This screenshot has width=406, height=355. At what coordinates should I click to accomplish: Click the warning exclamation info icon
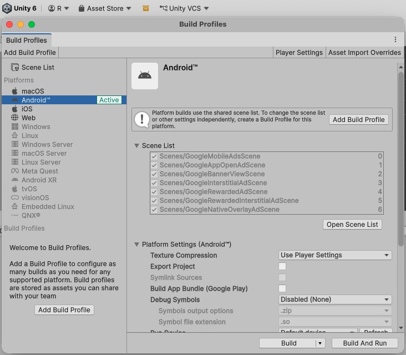pyautogui.click(x=141, y=120)
